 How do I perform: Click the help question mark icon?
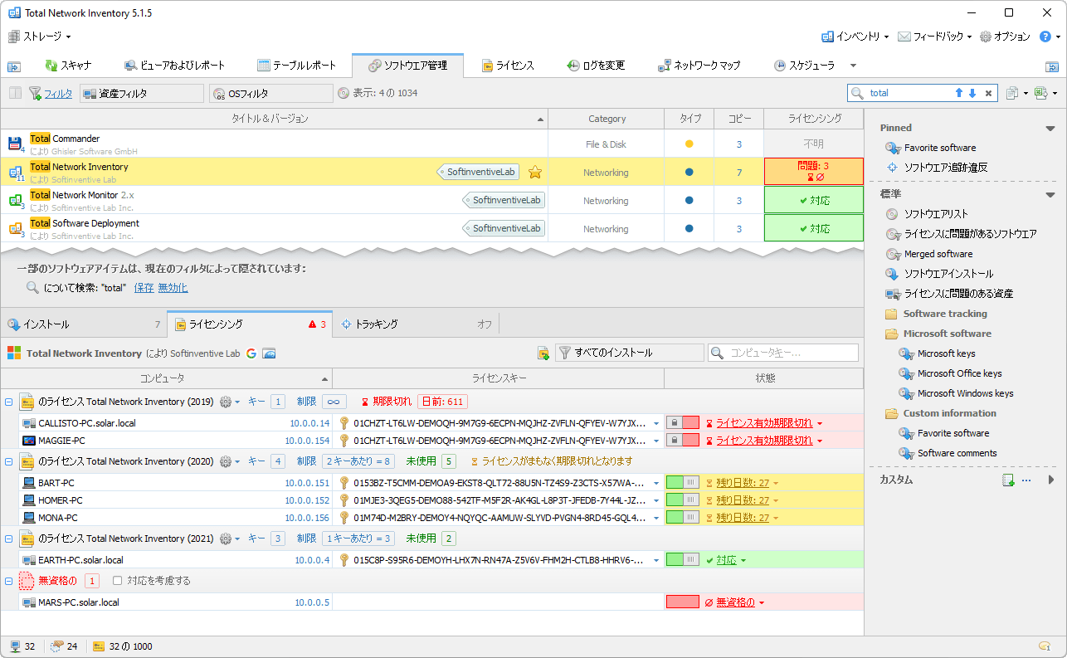pyautogui.click(x=1045, y=37)
